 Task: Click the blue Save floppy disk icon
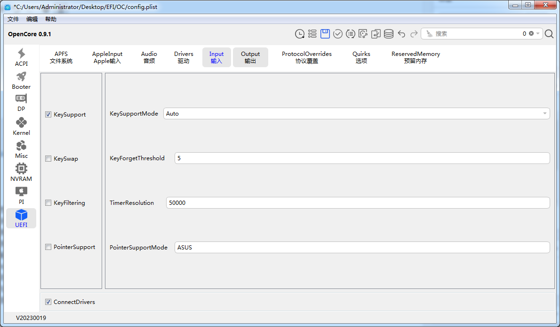325,34
